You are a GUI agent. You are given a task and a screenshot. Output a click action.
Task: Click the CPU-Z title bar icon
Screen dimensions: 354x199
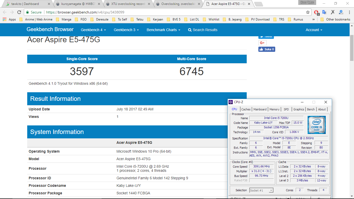pyautogui.click(x=231, y=102)
